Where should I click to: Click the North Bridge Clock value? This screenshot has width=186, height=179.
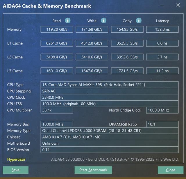tap(162, 110)
